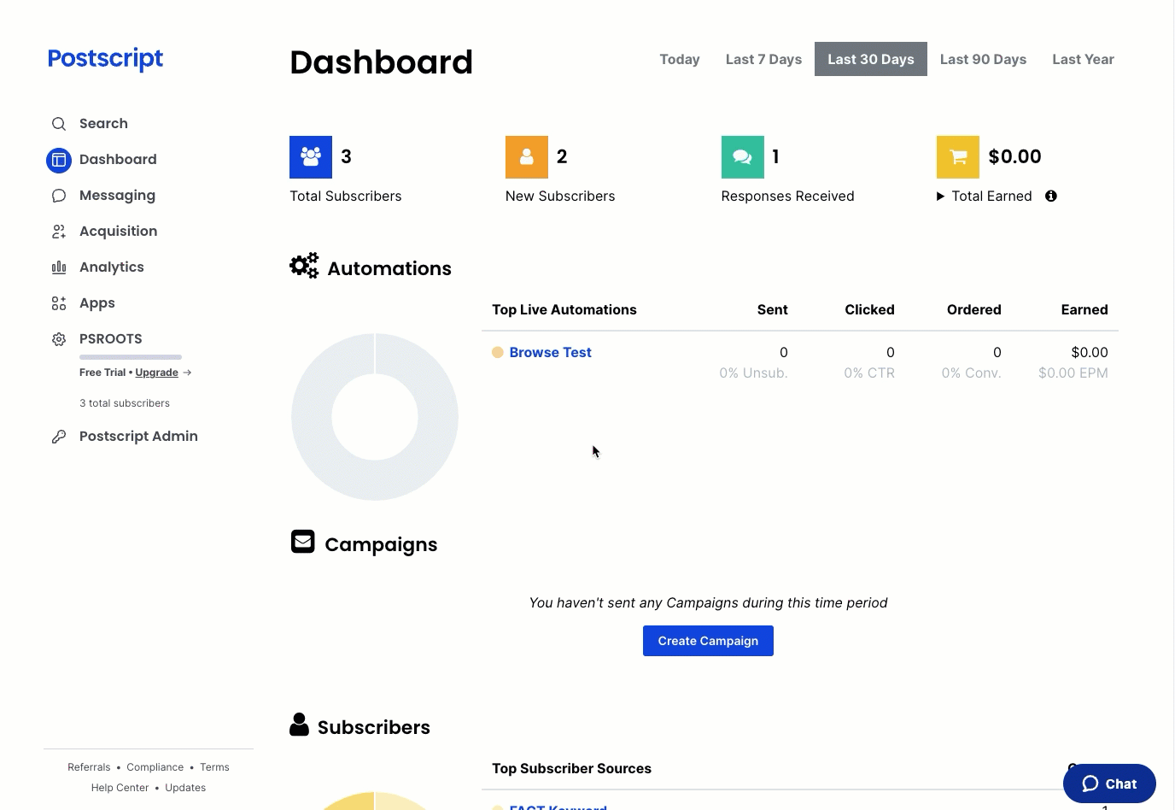Open Messaging via its speech bubble icon
Image resolution: width=1175 pixels, height=810 pixels.
[x=59, y=196]
